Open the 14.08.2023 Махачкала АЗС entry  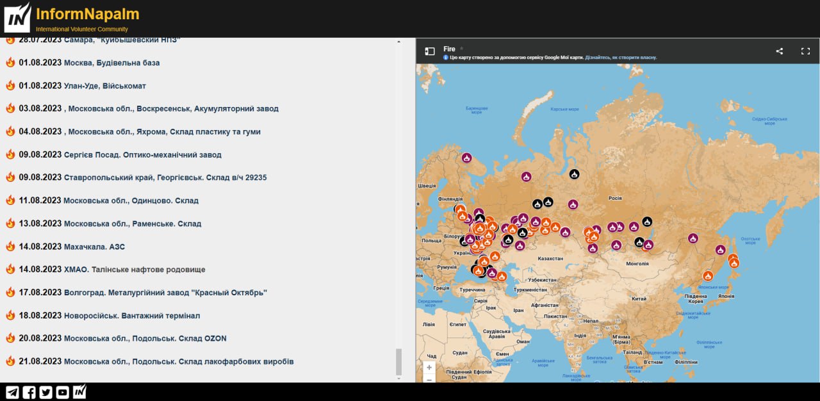coord(94,247)
